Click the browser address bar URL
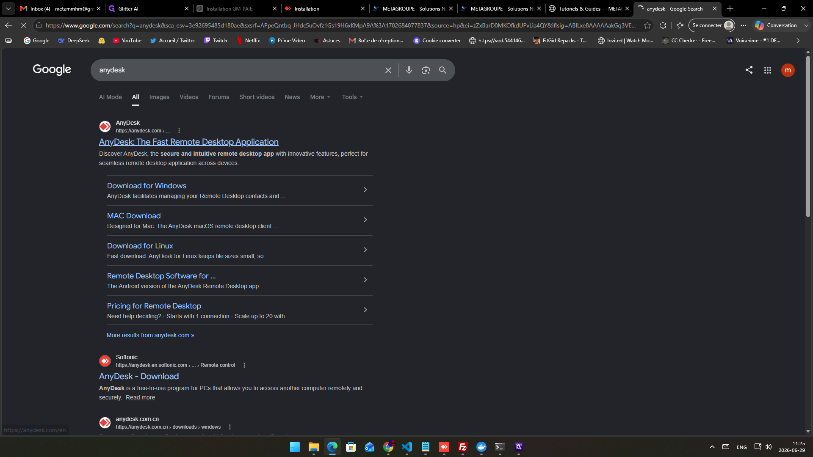 pyautogui.click(x=340, y=25)
